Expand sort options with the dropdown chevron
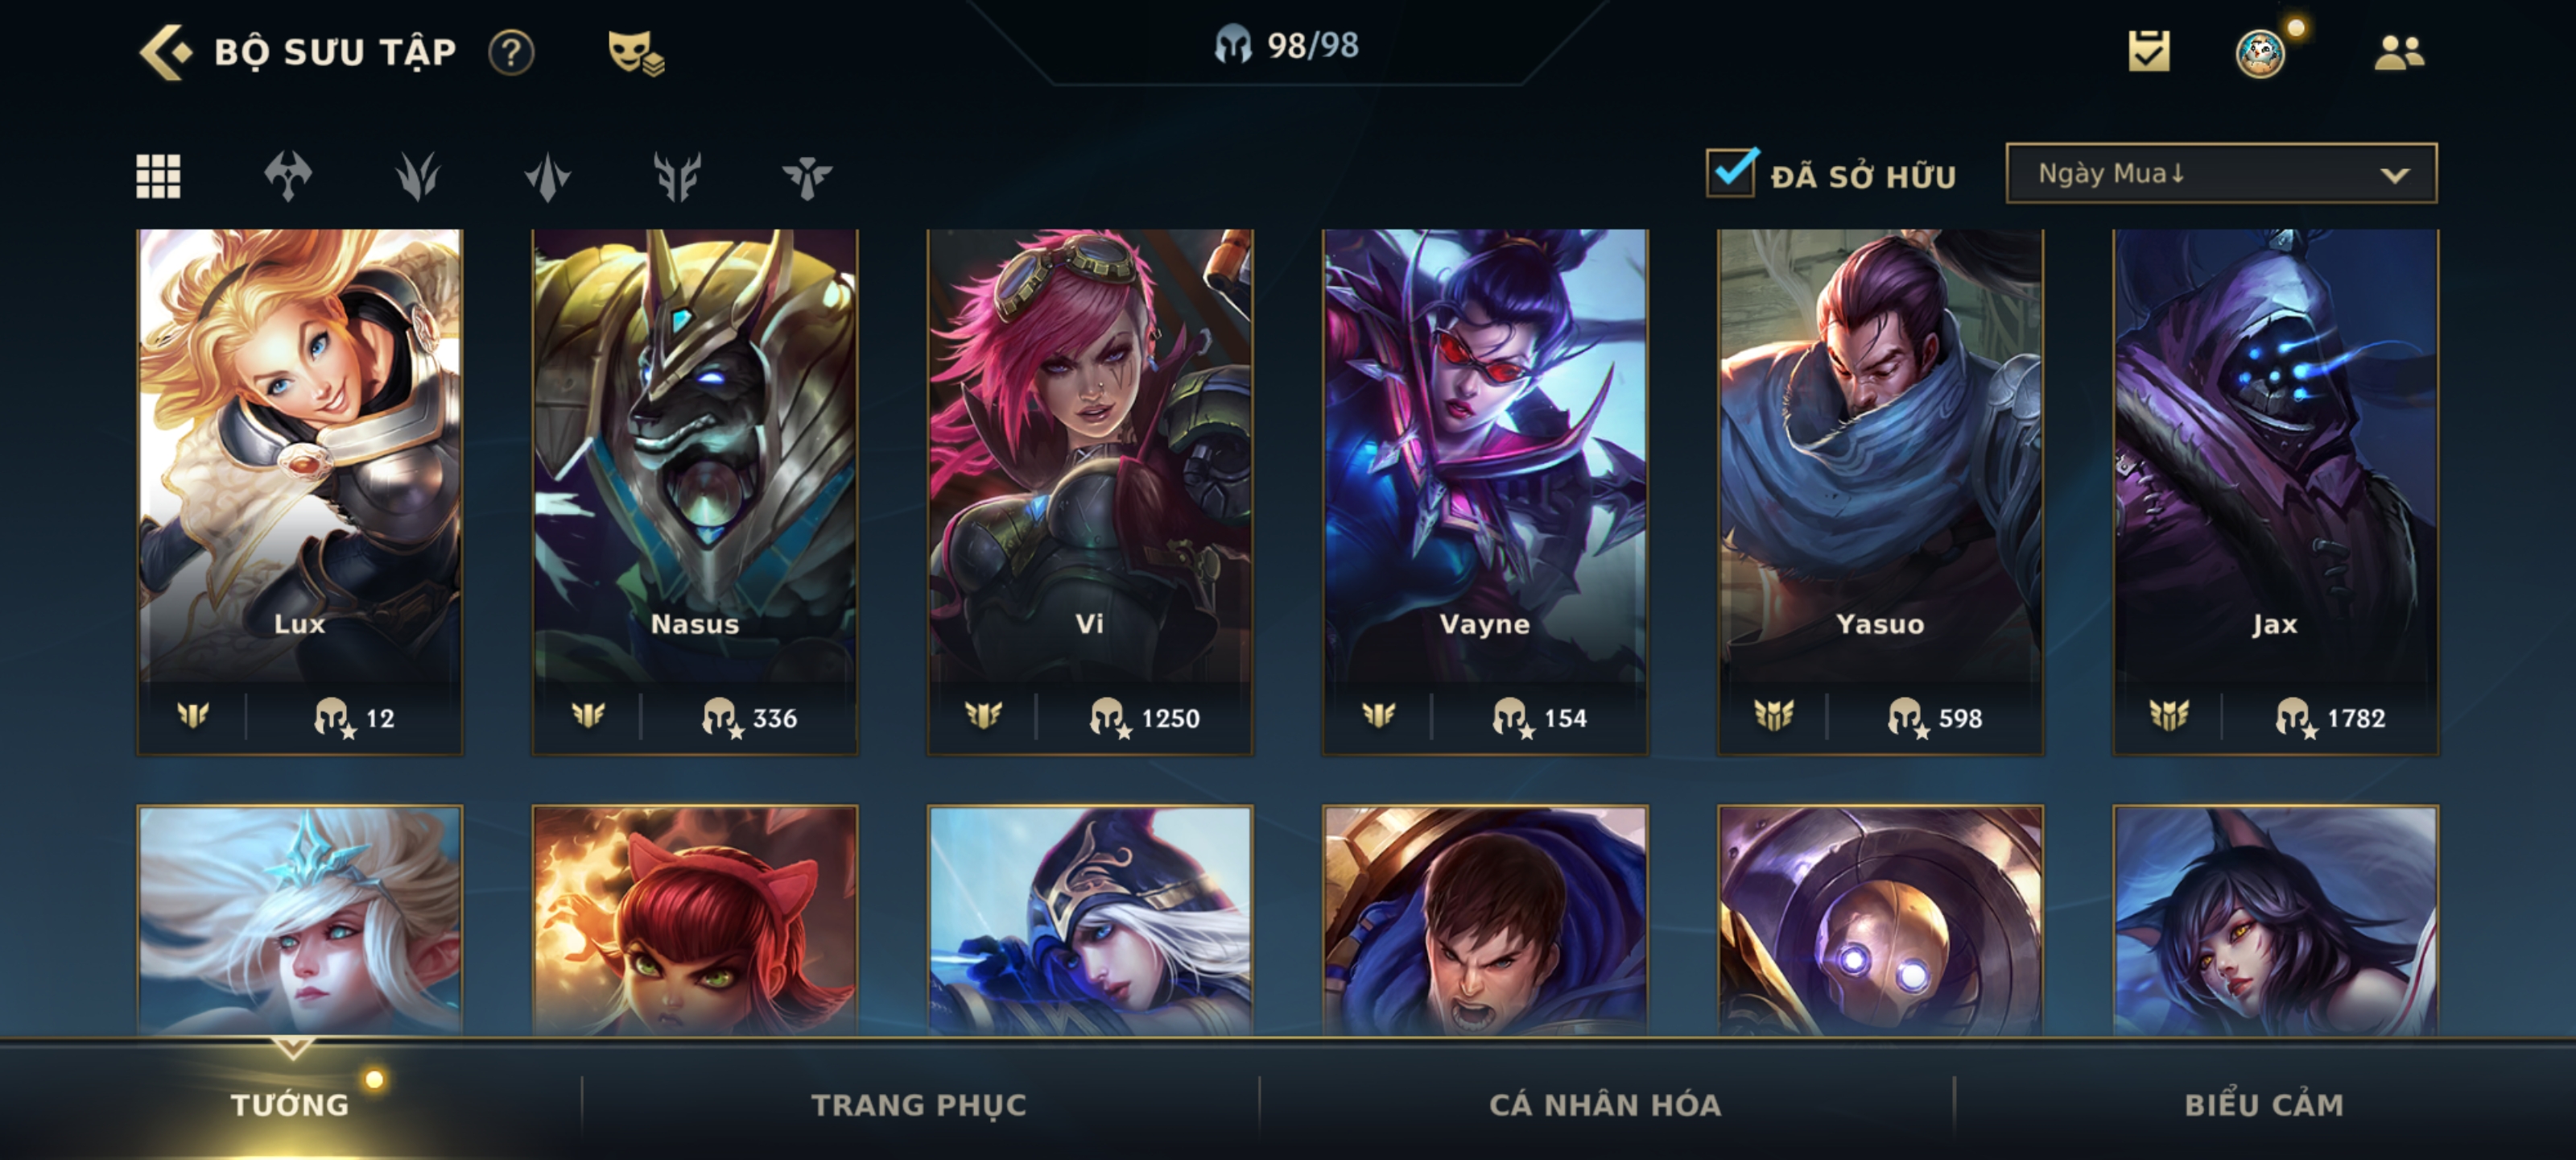2576x1160 pixels. [x=2394, y=175]
